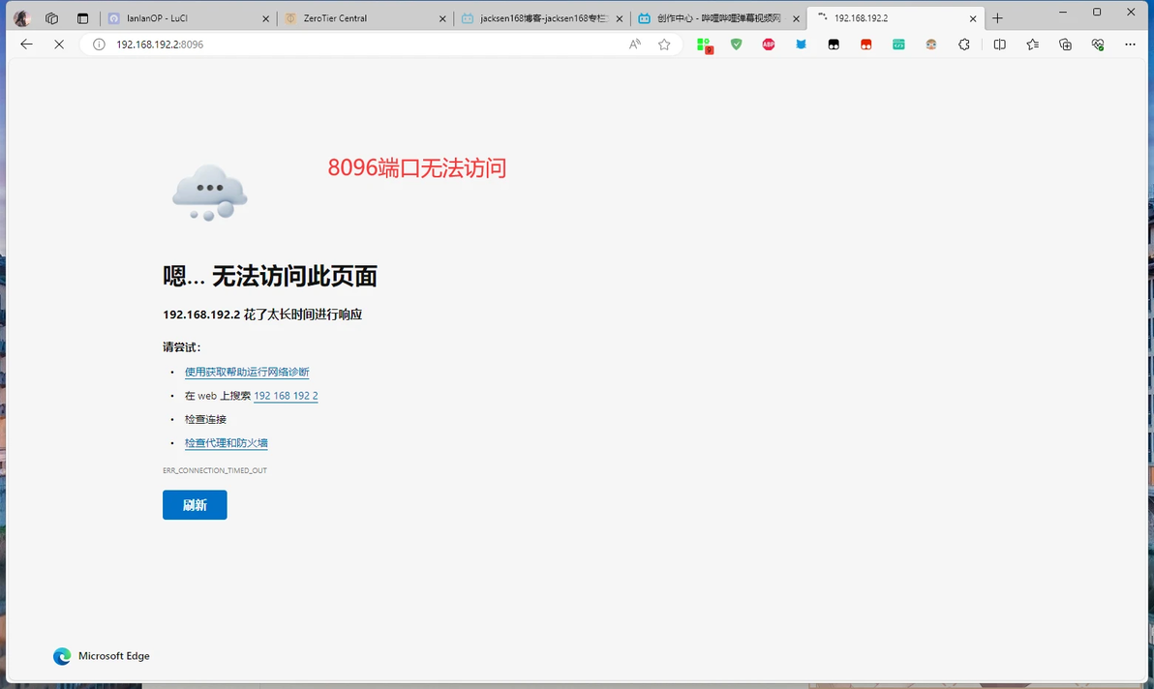
Task: Open the workspaces icon beside profile
Action: pos(51,18)
